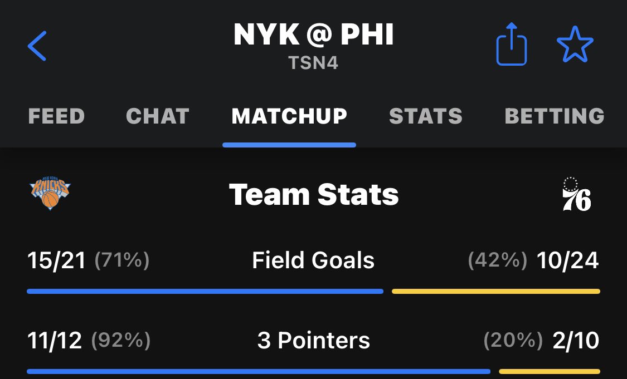The height and width of the screenshot is (379, 627).
Task: Open the share sheet icon
Action: tap(512, 44)
